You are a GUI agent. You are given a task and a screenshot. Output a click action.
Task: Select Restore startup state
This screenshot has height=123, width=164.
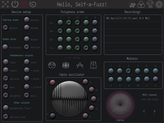(5, 28)
